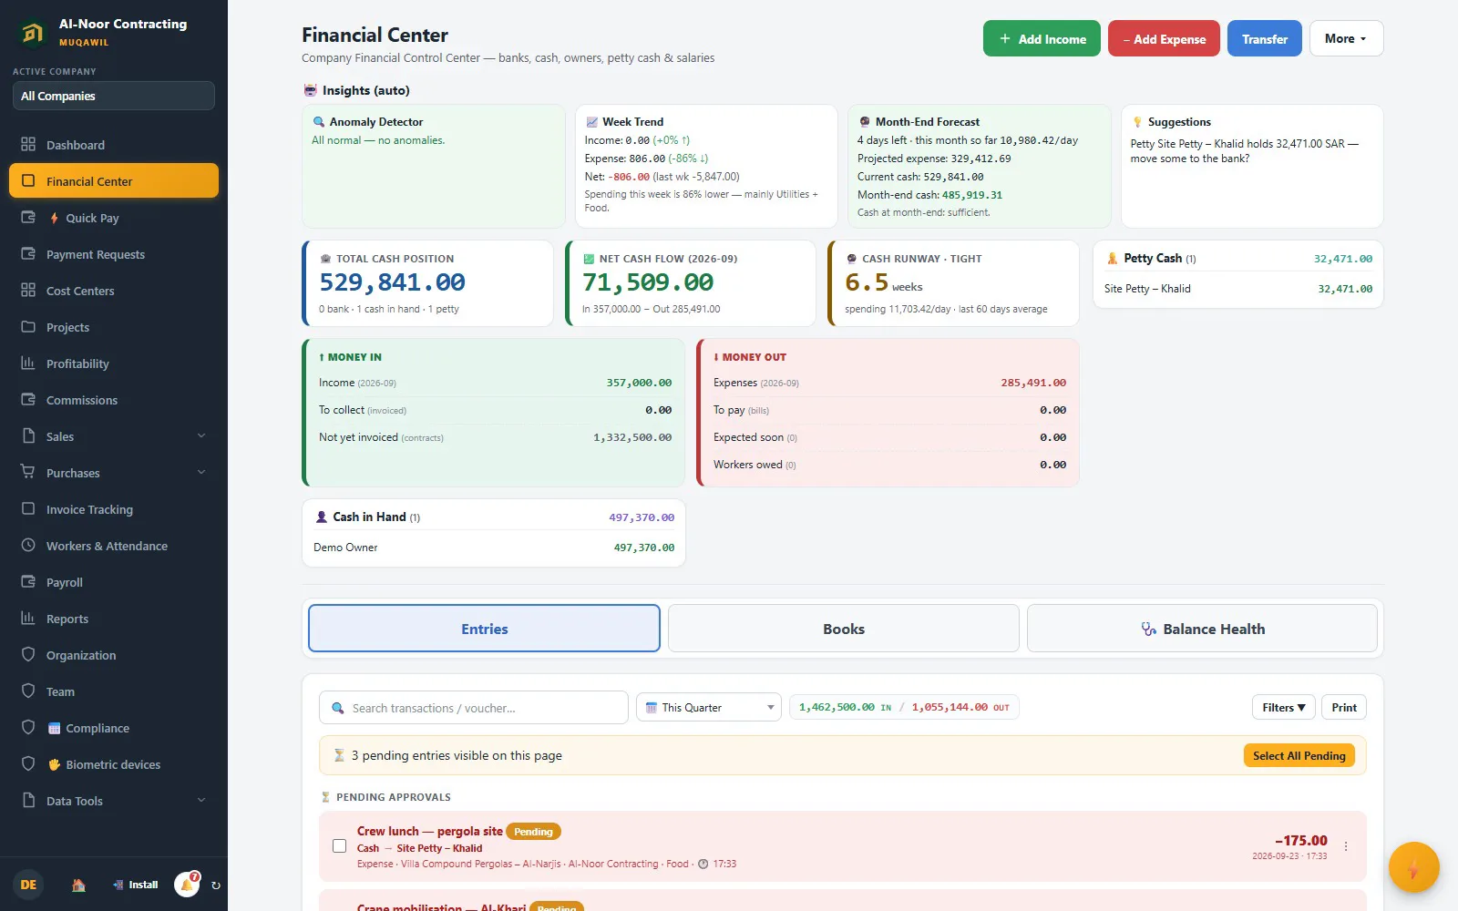Open Quick Pay in the sidebar

[114, 218]
